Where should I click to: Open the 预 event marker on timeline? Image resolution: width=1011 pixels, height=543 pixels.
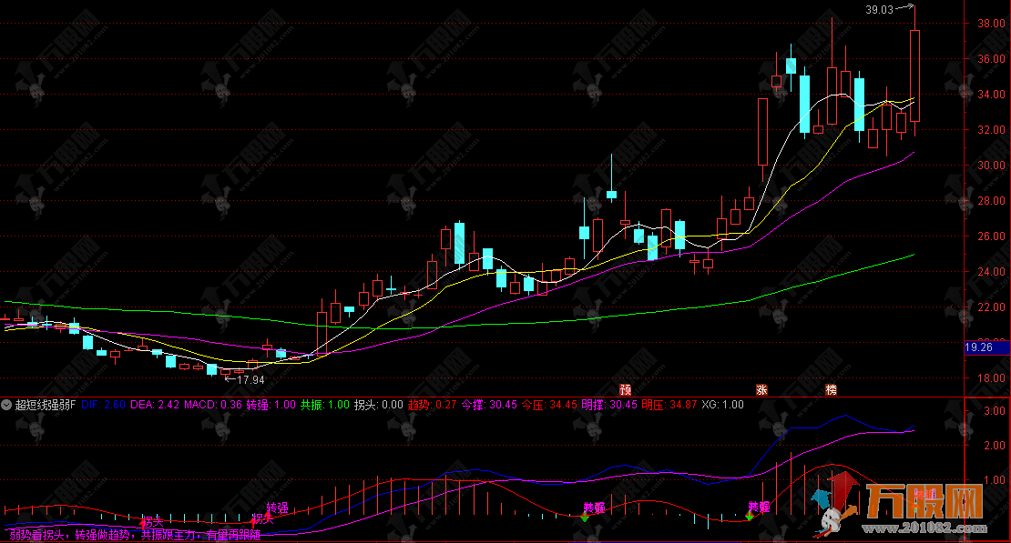626,389
